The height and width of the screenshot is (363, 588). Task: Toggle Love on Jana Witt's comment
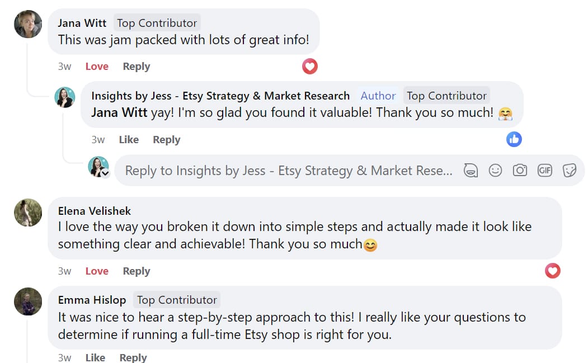pyautogui.click(x=97, y=67)
